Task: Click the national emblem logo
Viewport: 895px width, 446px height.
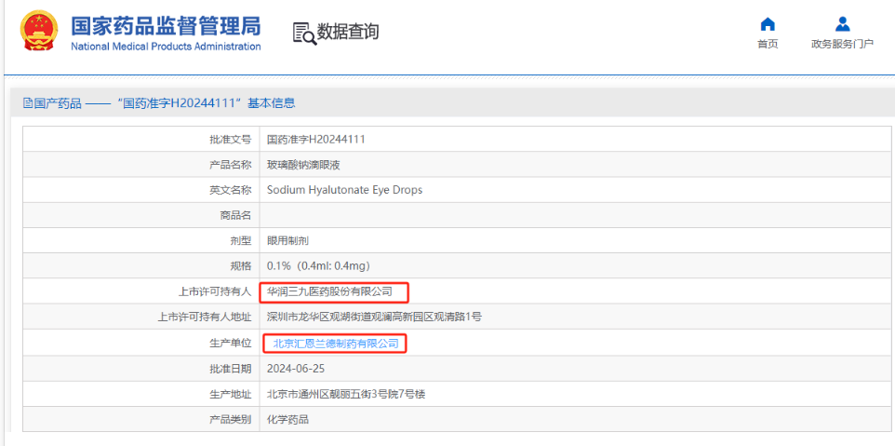Action: [39, 32]
